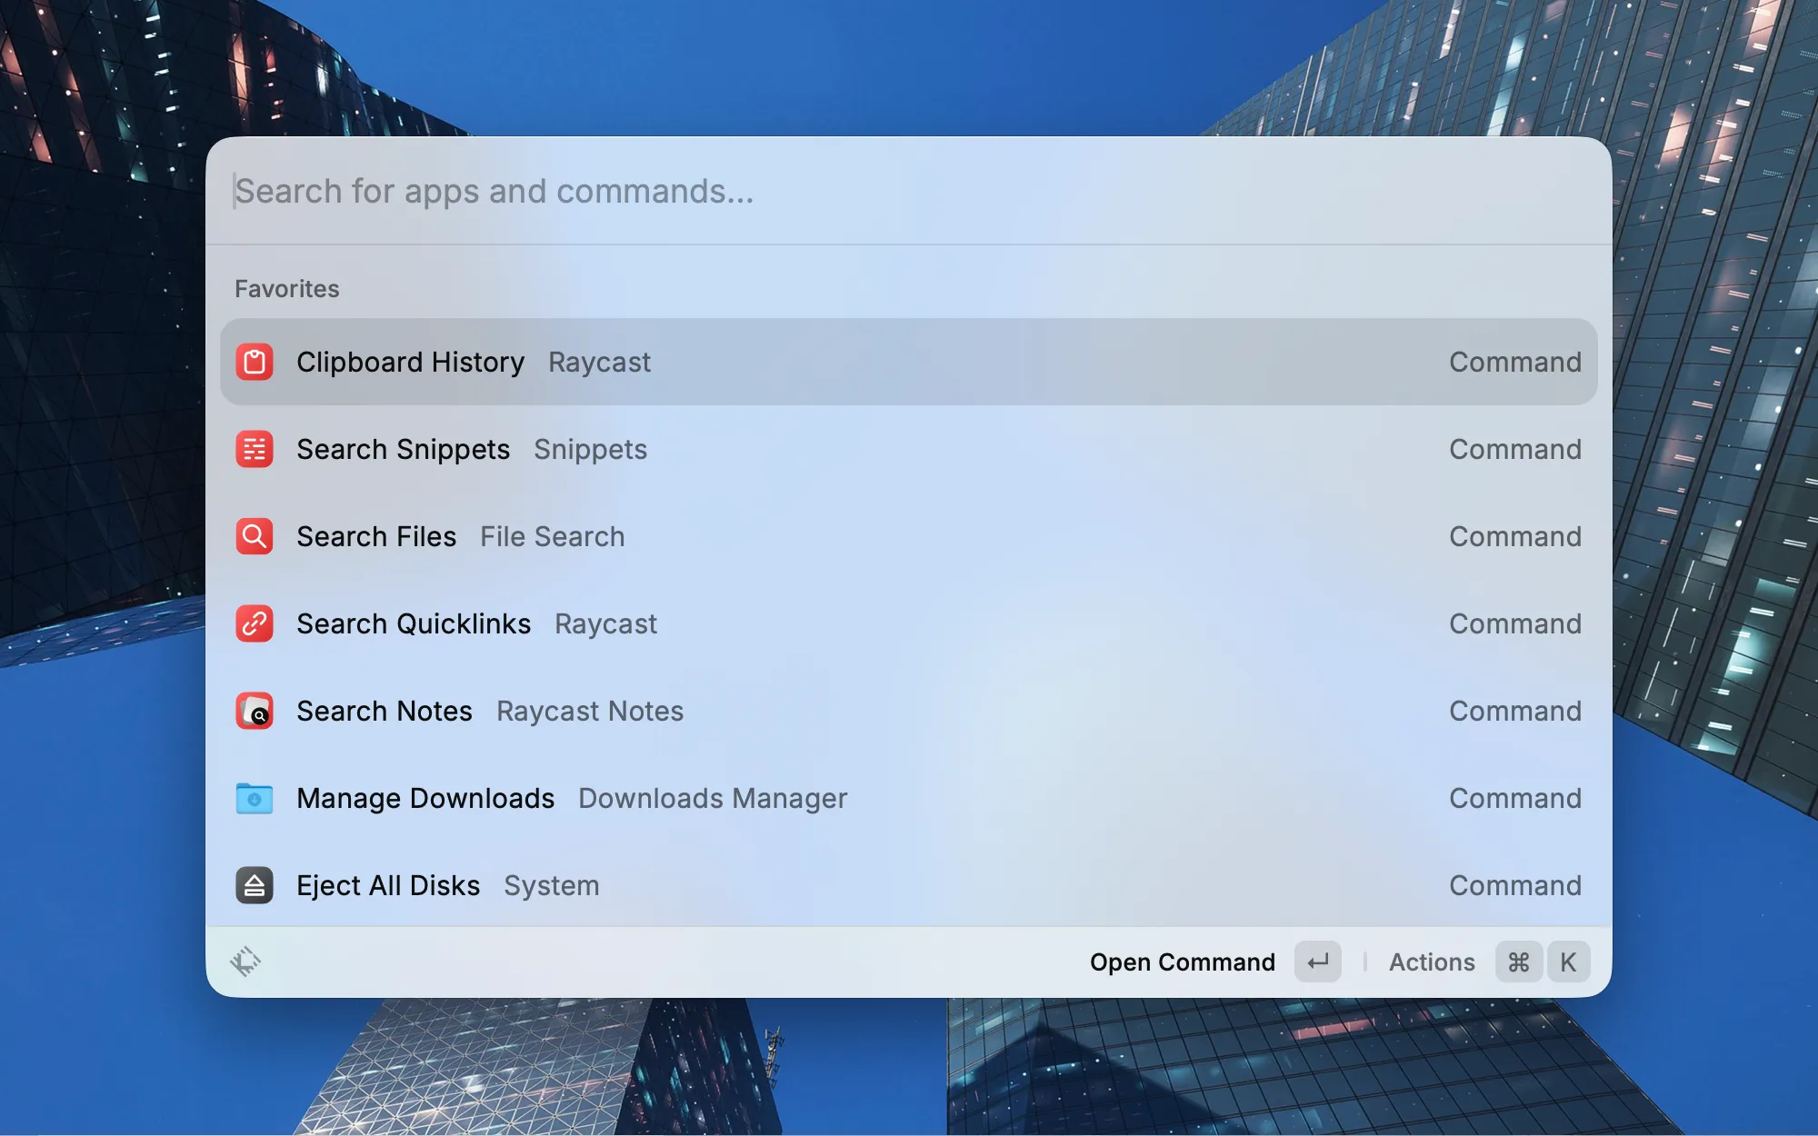1818x1136 pixels.
Task: Click the K shortcut key badge
Action: pos(1568,962)
